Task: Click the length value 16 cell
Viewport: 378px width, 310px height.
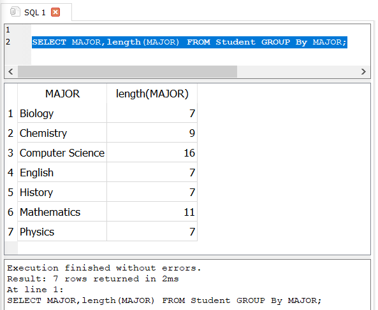Action: tap(152, 153)
